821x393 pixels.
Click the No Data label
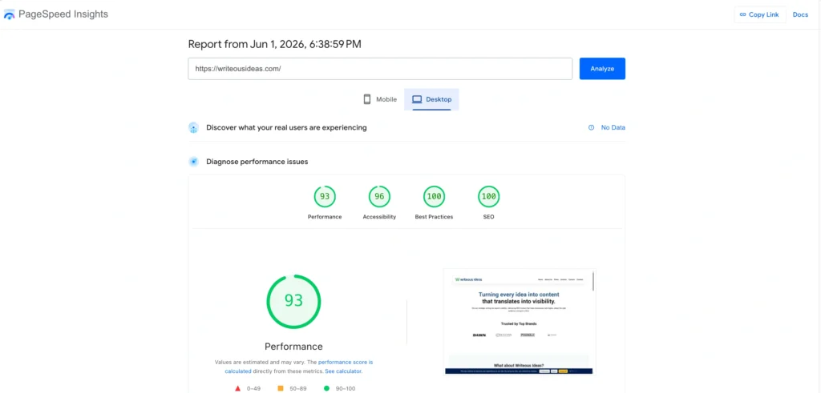tap(613, 127)
